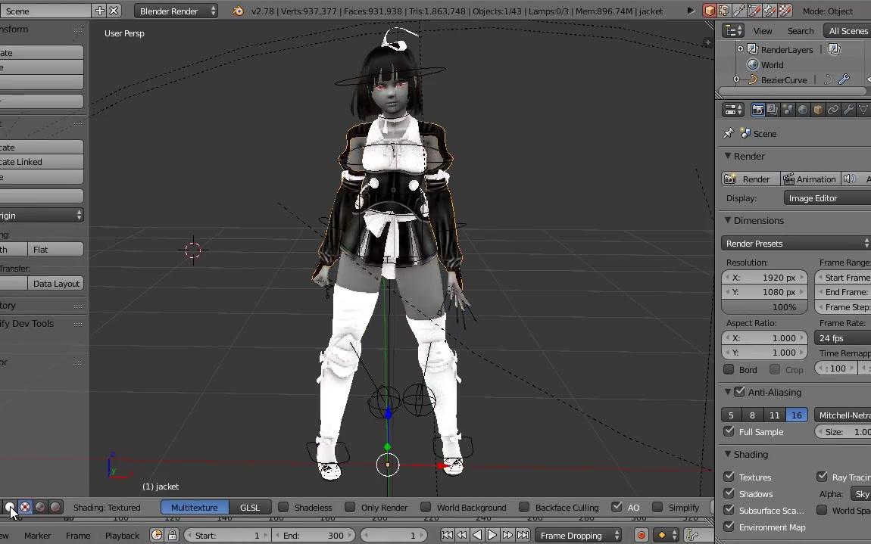Activate Weight Paint mode icon

point(770,11)
